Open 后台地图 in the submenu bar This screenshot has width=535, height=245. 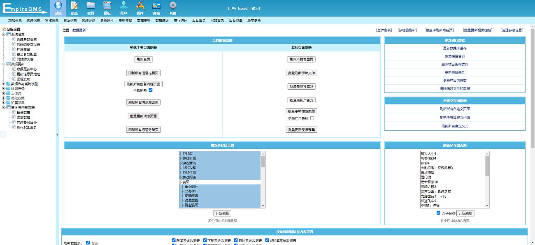coord(235,20)
